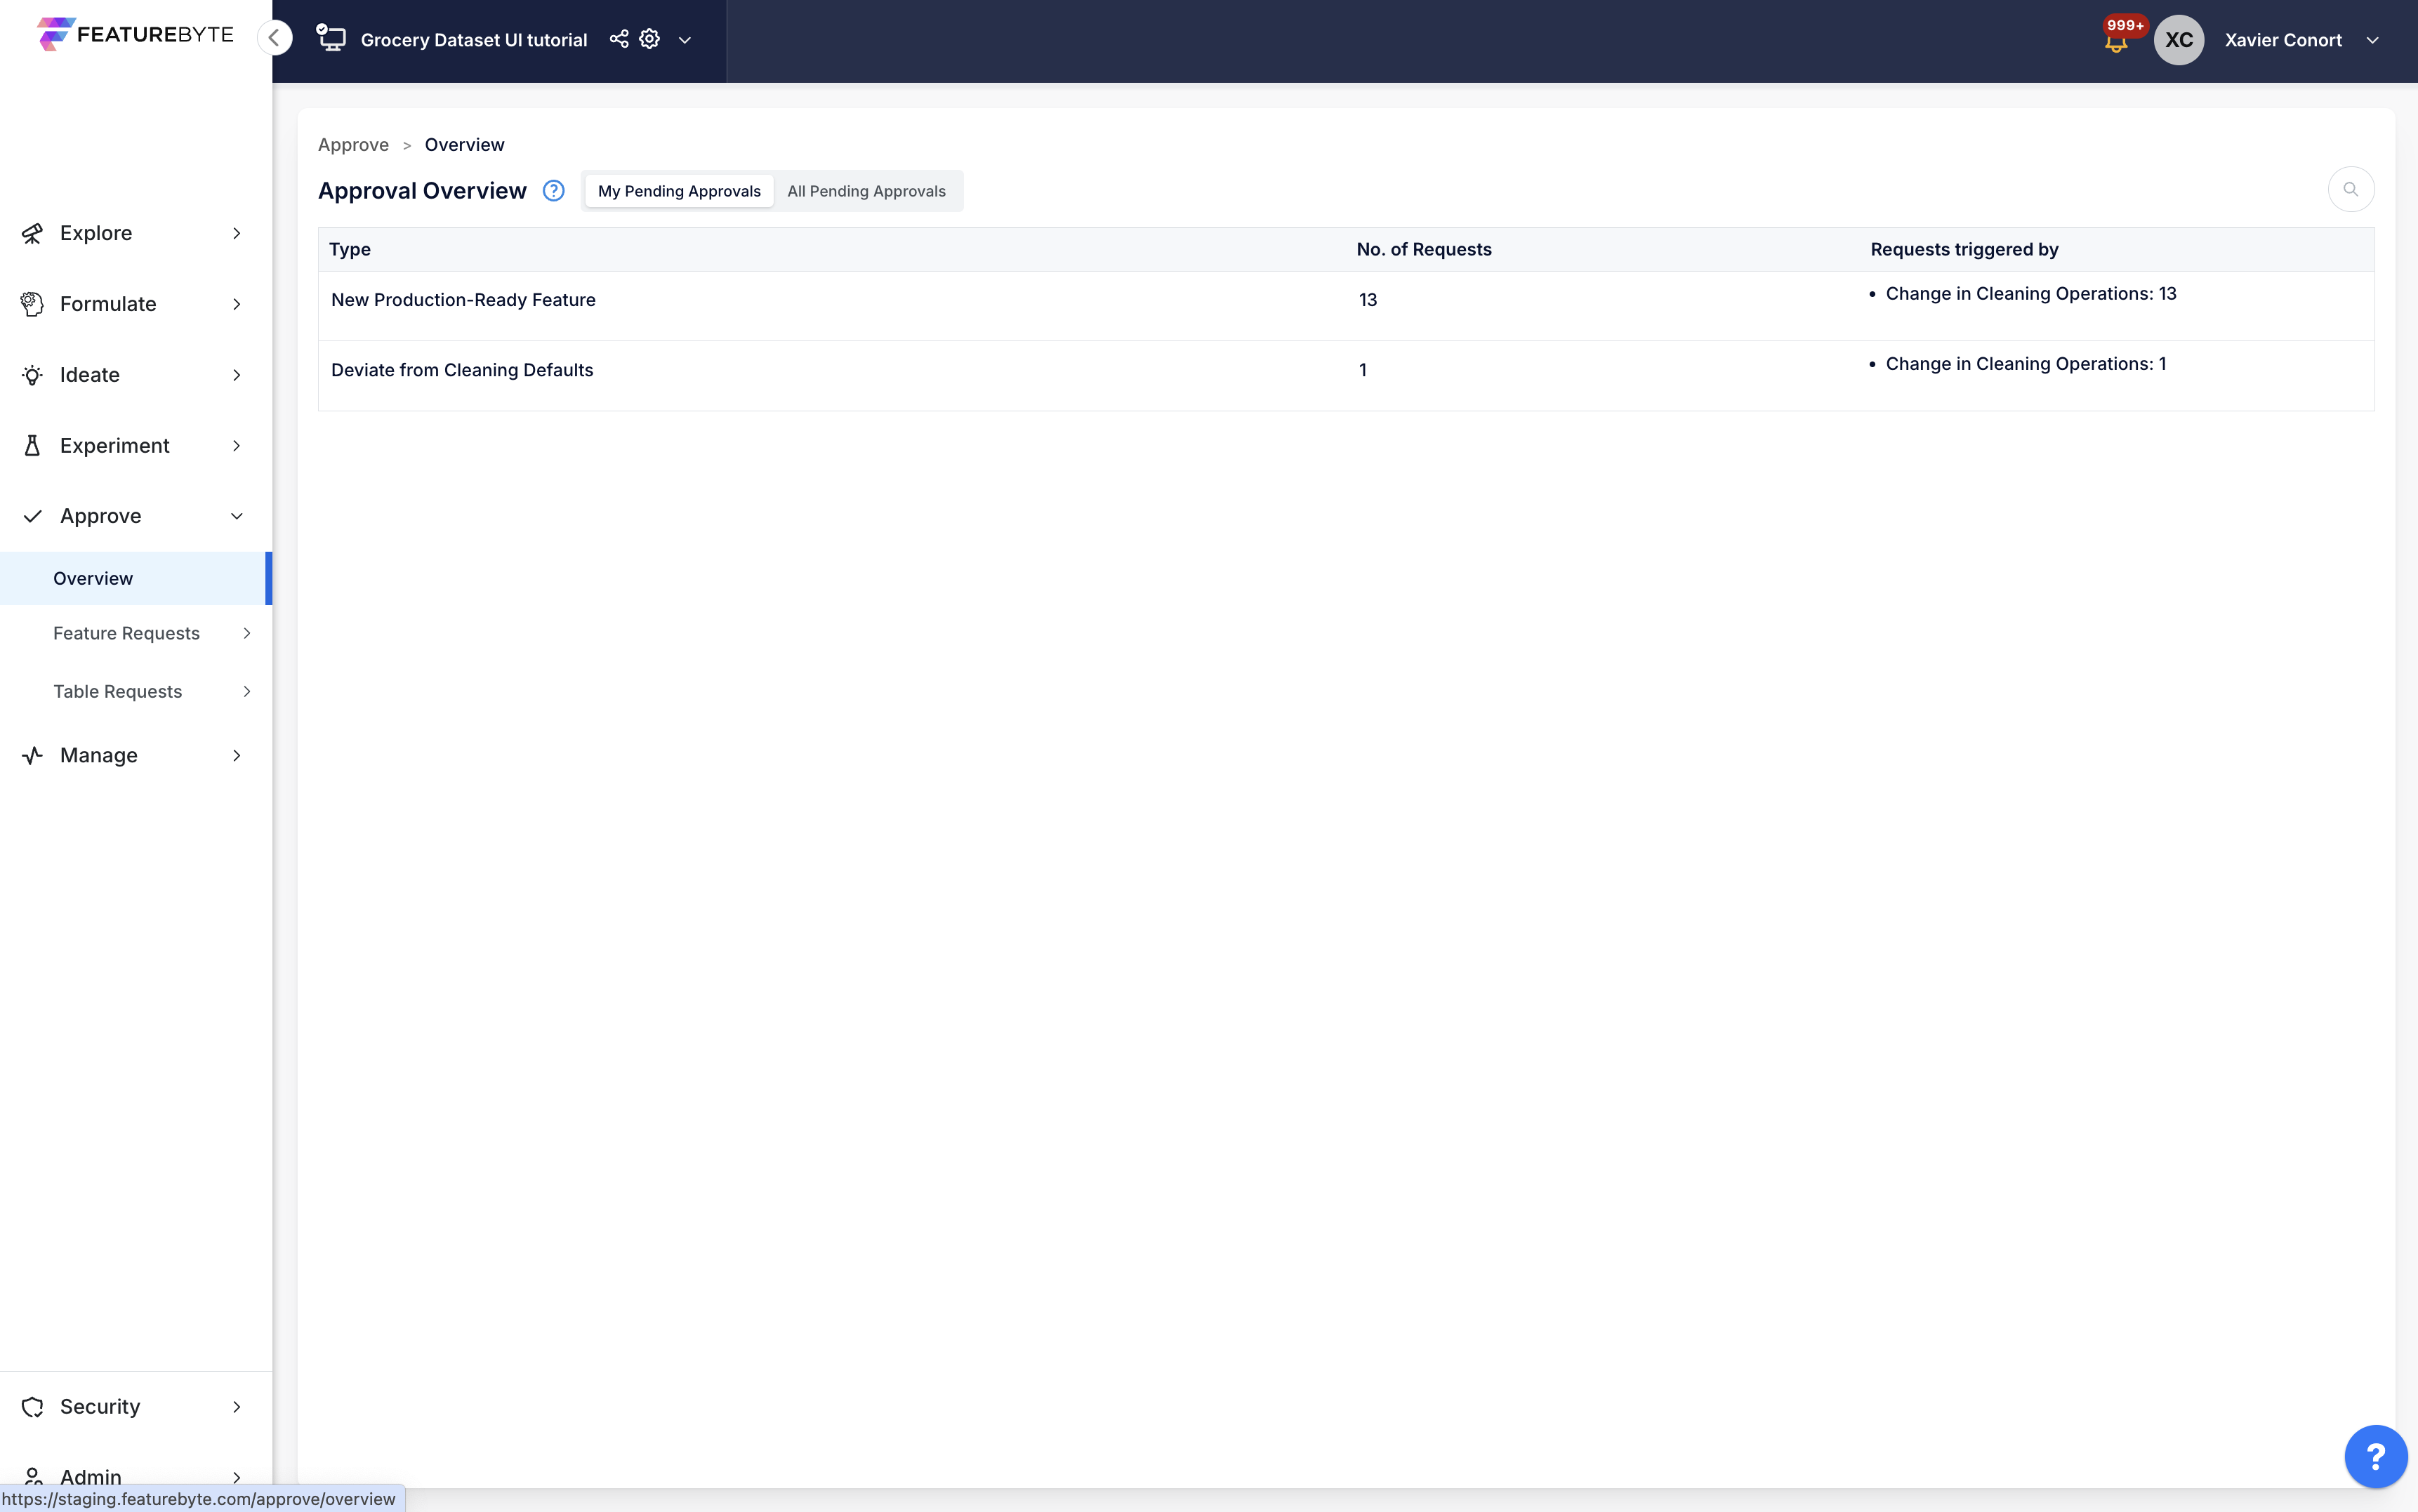
Task: Click the Security shield icon
Action: 32,1407
